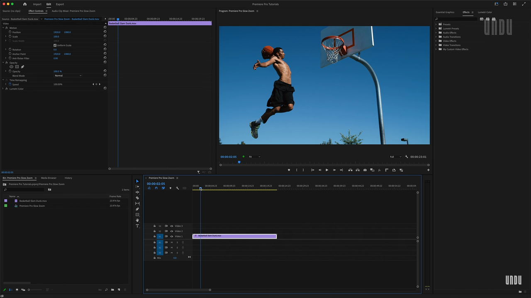Viewport: 531px width, 298px height.
Task: Go to Home screen icon
Action: tap(24, 4)
